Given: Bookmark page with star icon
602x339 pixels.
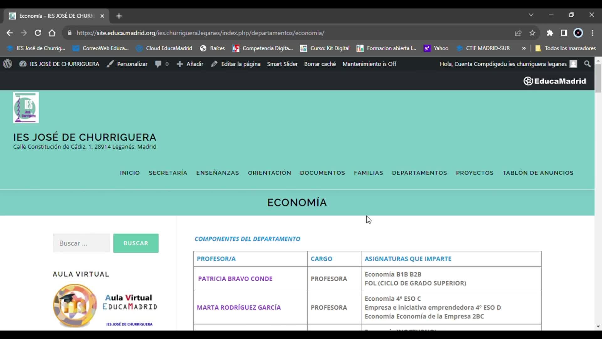Looking at the screenshot, I should 532,33.
